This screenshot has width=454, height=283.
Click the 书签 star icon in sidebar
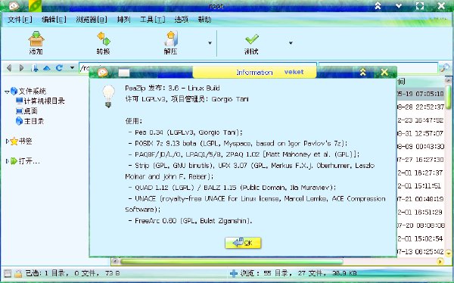tap(14, 141)
